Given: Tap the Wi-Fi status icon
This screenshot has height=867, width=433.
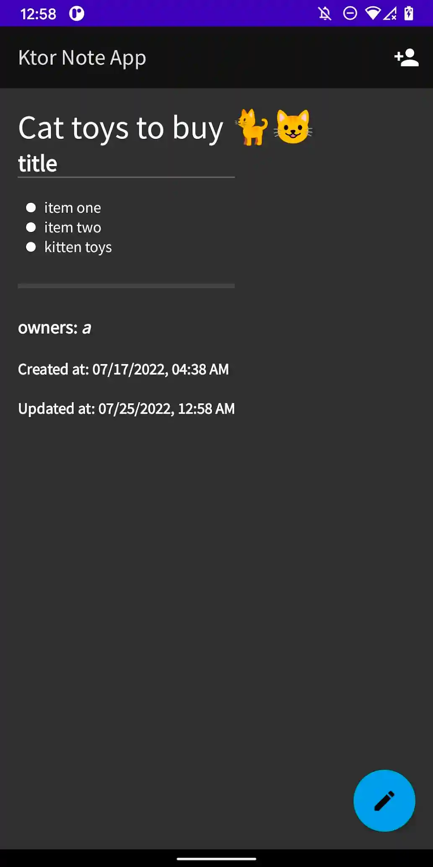Looking at the screenshot, I should [x=372, y=13].
